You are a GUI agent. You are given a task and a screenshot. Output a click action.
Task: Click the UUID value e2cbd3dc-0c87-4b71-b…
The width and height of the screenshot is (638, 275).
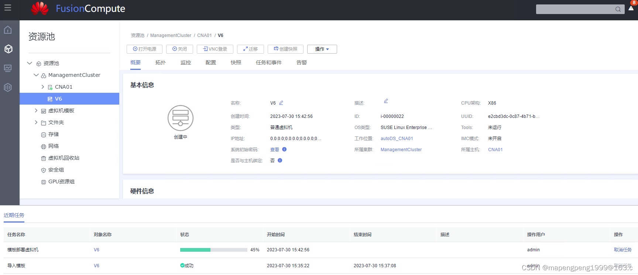click(514, 116)
